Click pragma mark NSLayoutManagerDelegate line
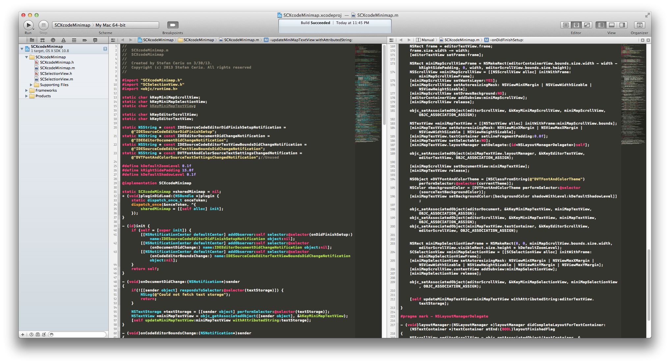 pyautogui.click(x=444, y=316)
